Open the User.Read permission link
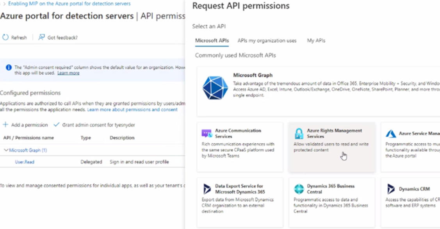Viewport: 440px width, 229px height. point(25,162)
